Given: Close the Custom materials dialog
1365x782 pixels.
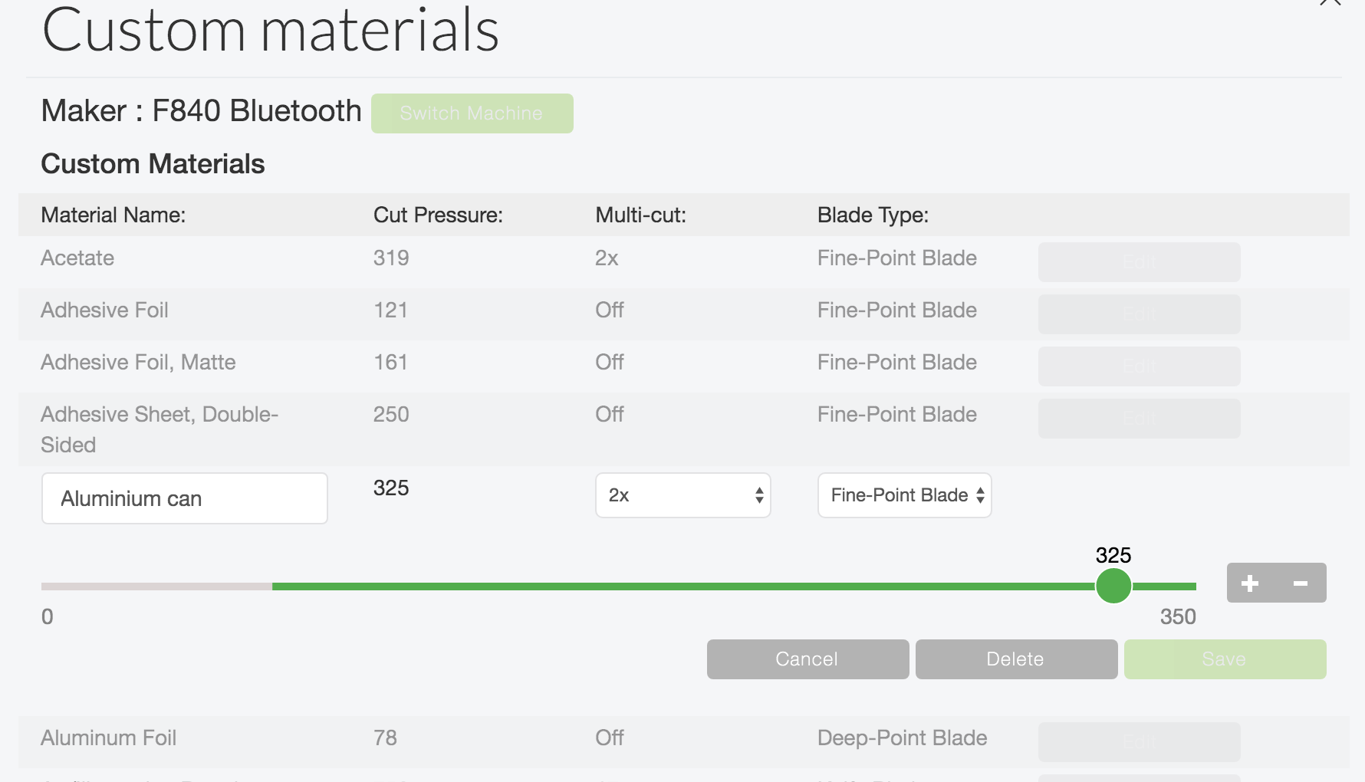Looking at the screenshot, I should click(1330, 2).
